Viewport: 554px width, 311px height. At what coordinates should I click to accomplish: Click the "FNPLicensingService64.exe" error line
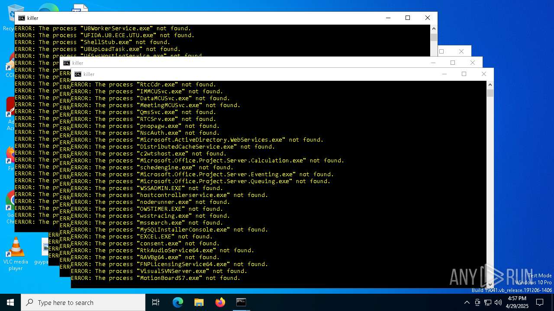170,264
